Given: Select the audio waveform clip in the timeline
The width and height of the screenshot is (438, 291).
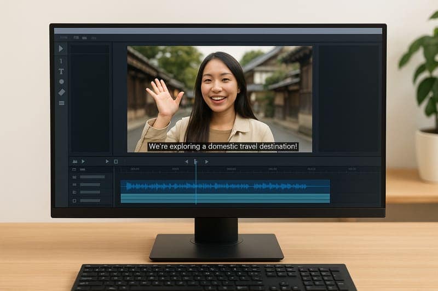Looking at the screenshot, I should pyautogui.click(x=225, y=186).
